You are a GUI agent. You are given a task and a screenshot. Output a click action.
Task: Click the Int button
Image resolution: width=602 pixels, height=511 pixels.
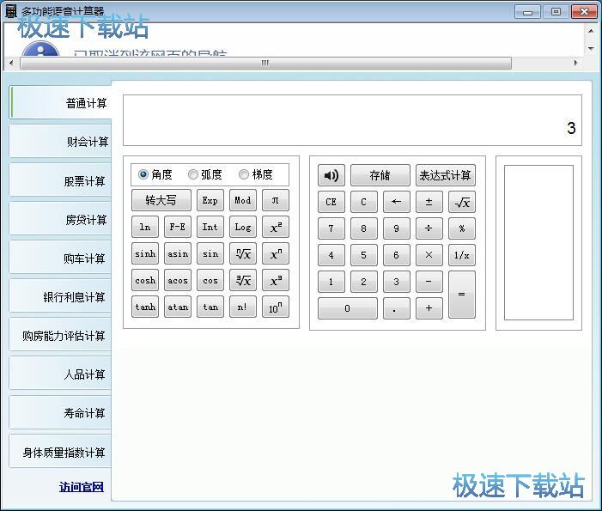click(x=210, y=228)
